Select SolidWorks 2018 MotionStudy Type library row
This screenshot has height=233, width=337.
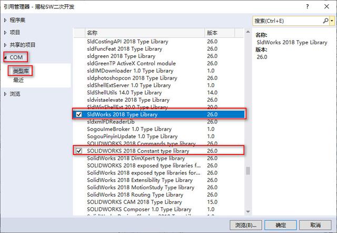[158, 188]
